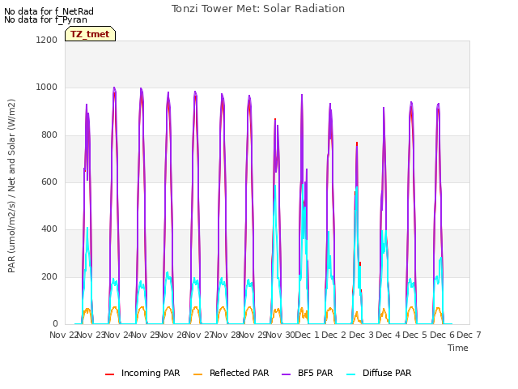This screenshot has width=518, height=389.
Task: Click the Nov 30 x-axis tick label
Action: [280, 335]
